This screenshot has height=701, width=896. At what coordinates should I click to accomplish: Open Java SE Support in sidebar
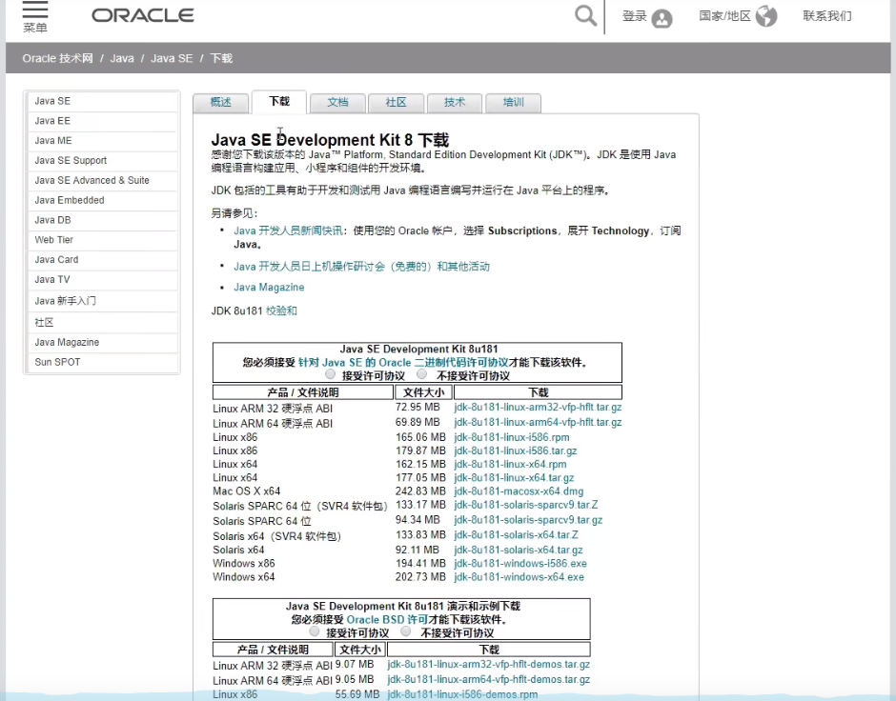(x=103, y=160)
